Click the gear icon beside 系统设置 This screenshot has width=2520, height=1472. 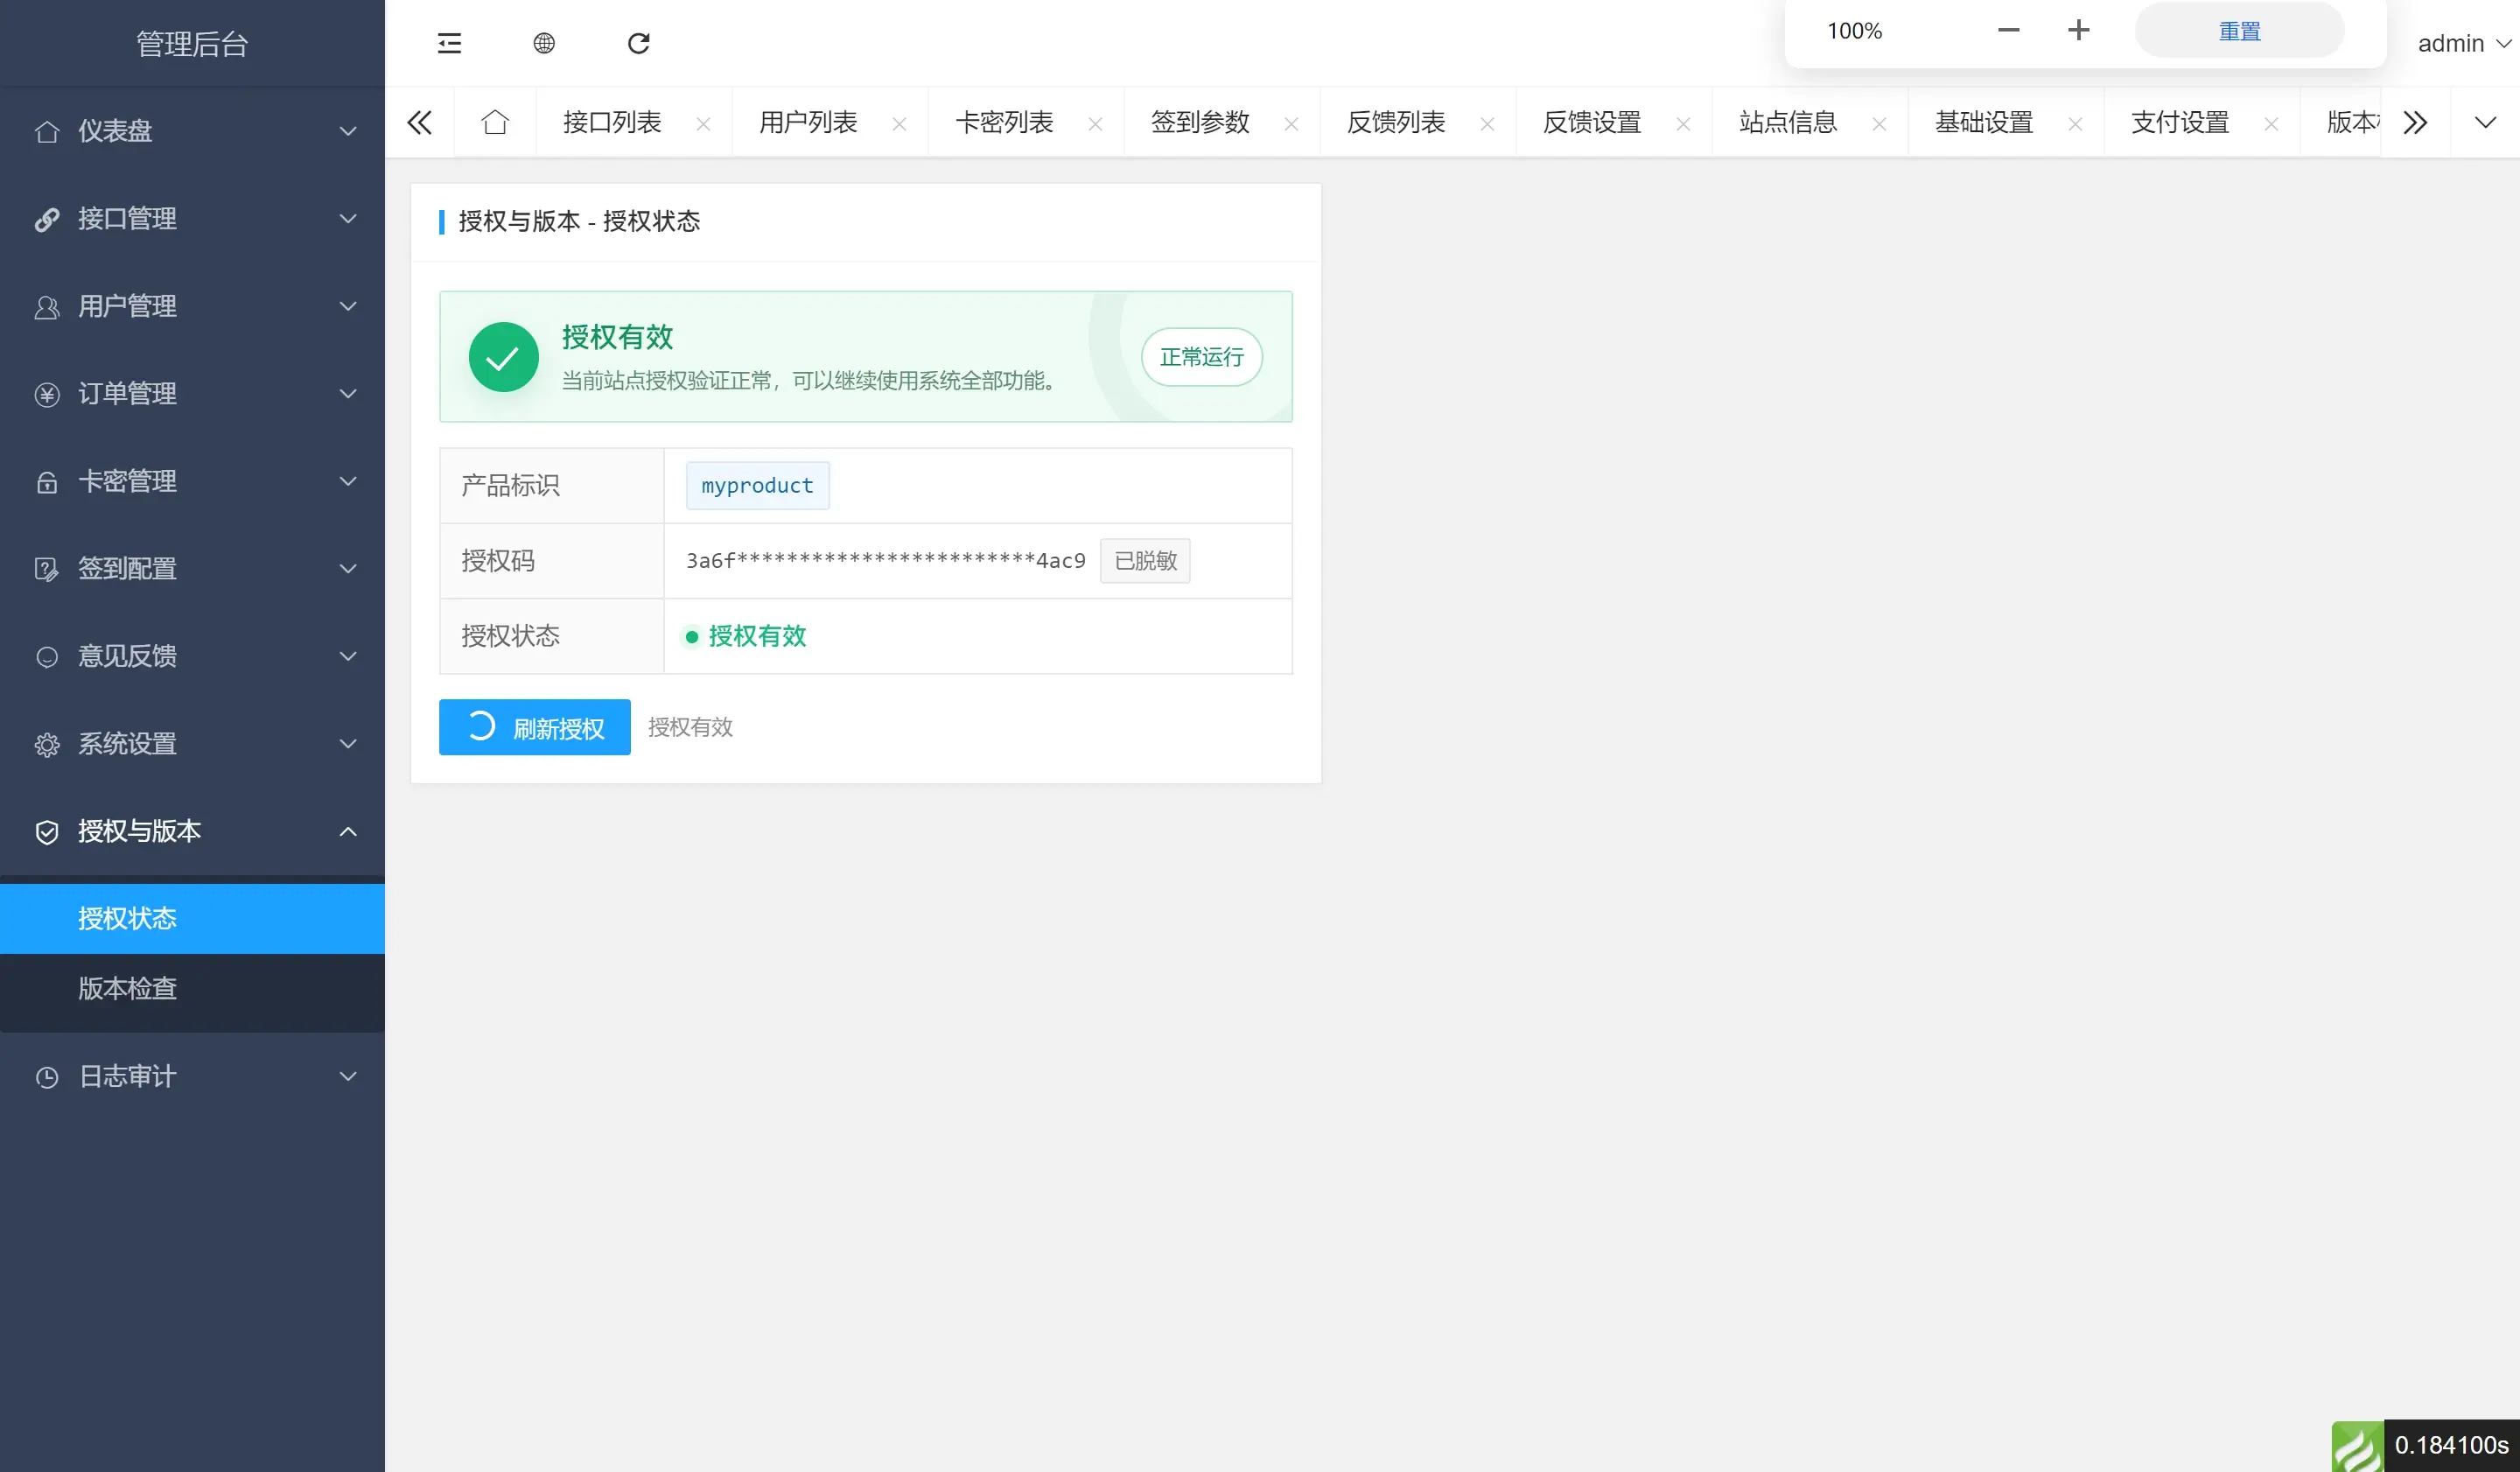46,744
